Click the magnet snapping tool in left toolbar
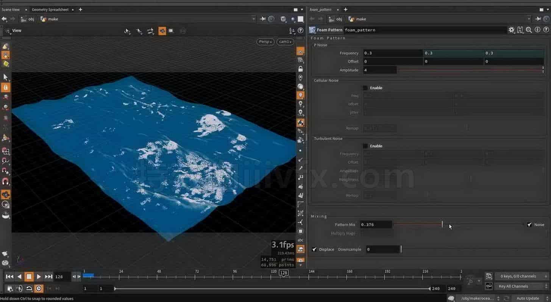Viewport: 551px width, 302px height. (5, 182)
